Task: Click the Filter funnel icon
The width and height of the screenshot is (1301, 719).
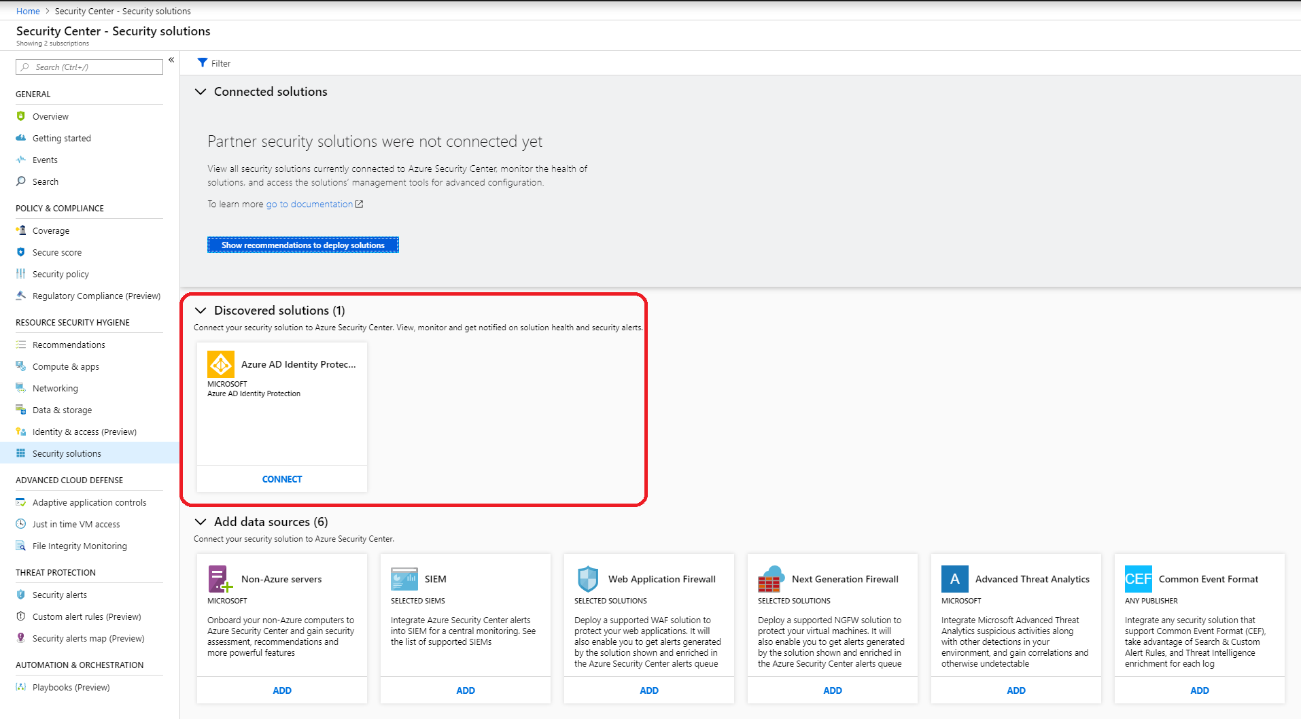Action: coord(203,63)
